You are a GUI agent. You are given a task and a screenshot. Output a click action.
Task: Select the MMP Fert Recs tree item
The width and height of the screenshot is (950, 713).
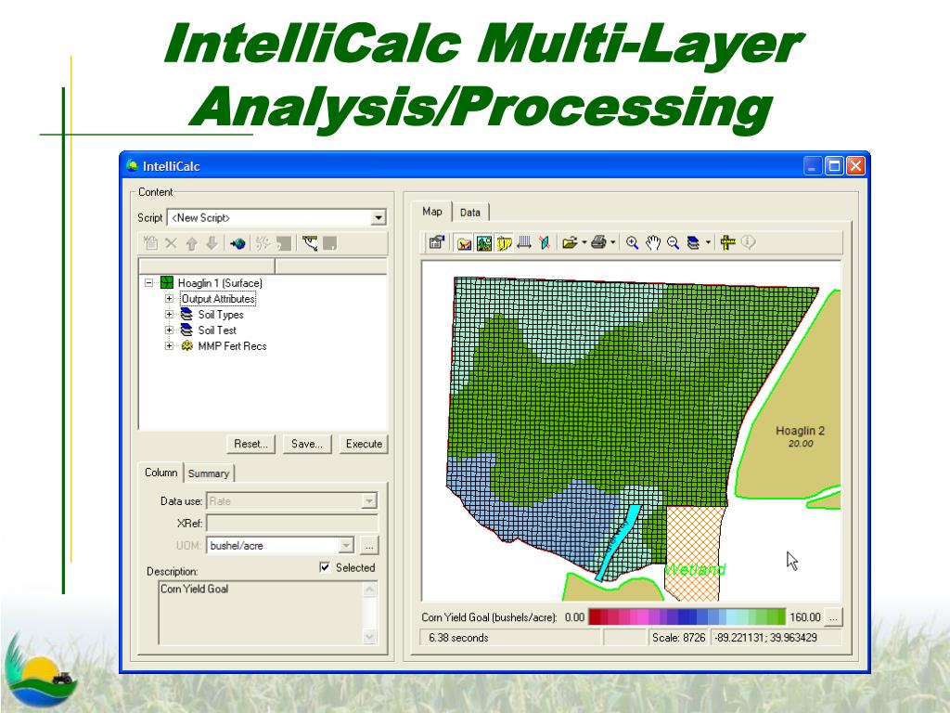click(x=232, y=345)
